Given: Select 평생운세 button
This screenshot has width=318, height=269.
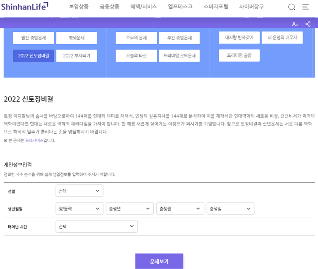Looking at the screenshot, I should coord(76,38).
